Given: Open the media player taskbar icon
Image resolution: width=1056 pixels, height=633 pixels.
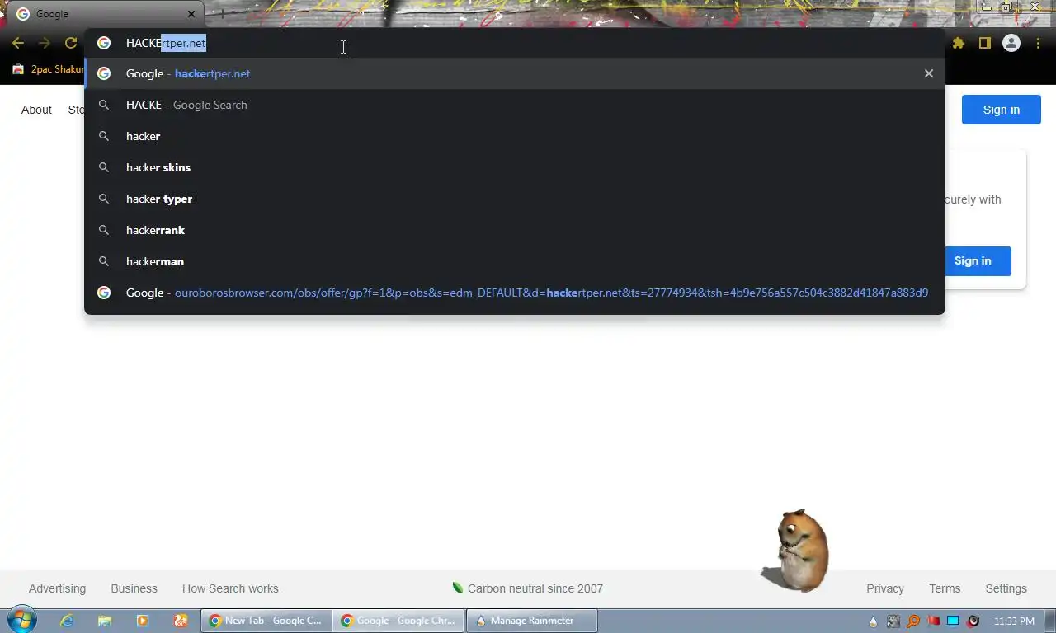Looking at the screenshot, I should (x=143, y=621).
